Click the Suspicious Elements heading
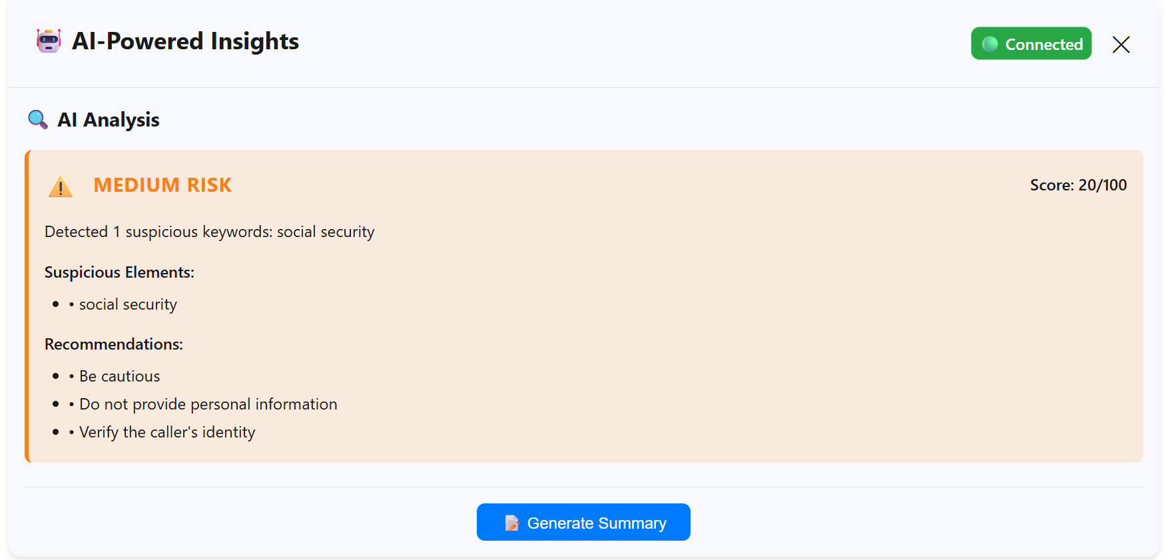The width and height of the screenshot is (1168, 560). pyautogui.click(x=119, y=272)
